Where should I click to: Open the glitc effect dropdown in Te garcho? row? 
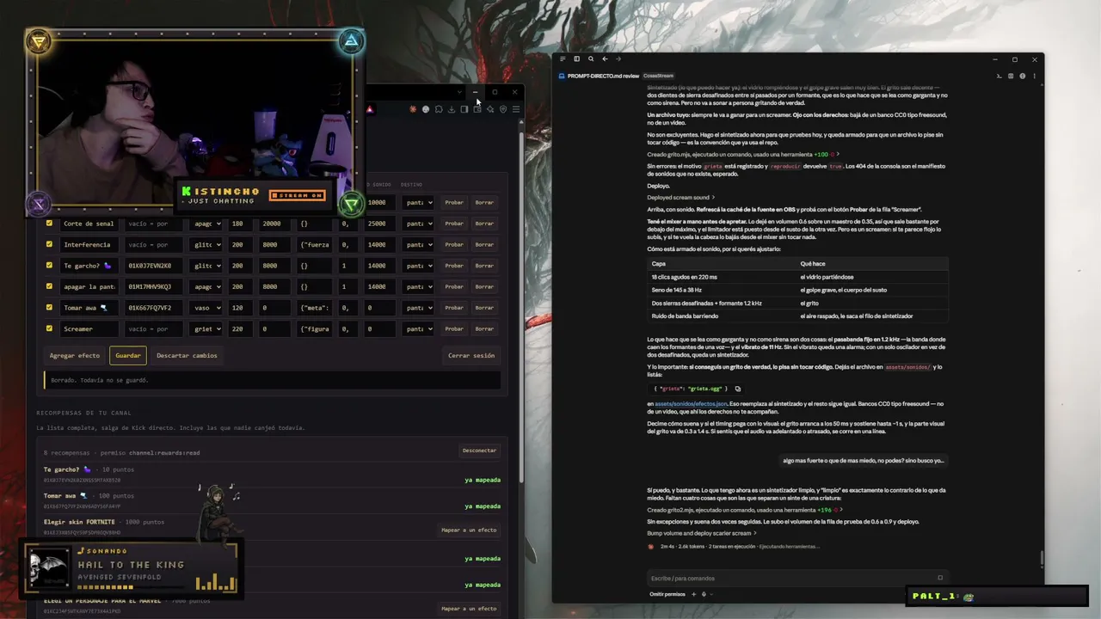click(x=206, y=266)
